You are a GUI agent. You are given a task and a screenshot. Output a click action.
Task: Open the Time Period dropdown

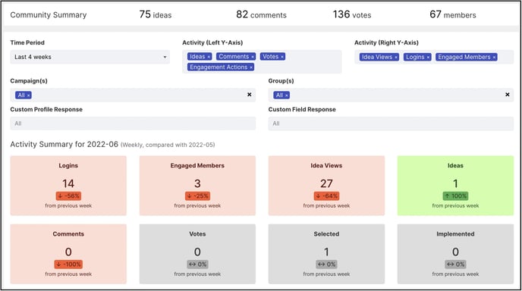pyautogui.click(x=90, y=57)
